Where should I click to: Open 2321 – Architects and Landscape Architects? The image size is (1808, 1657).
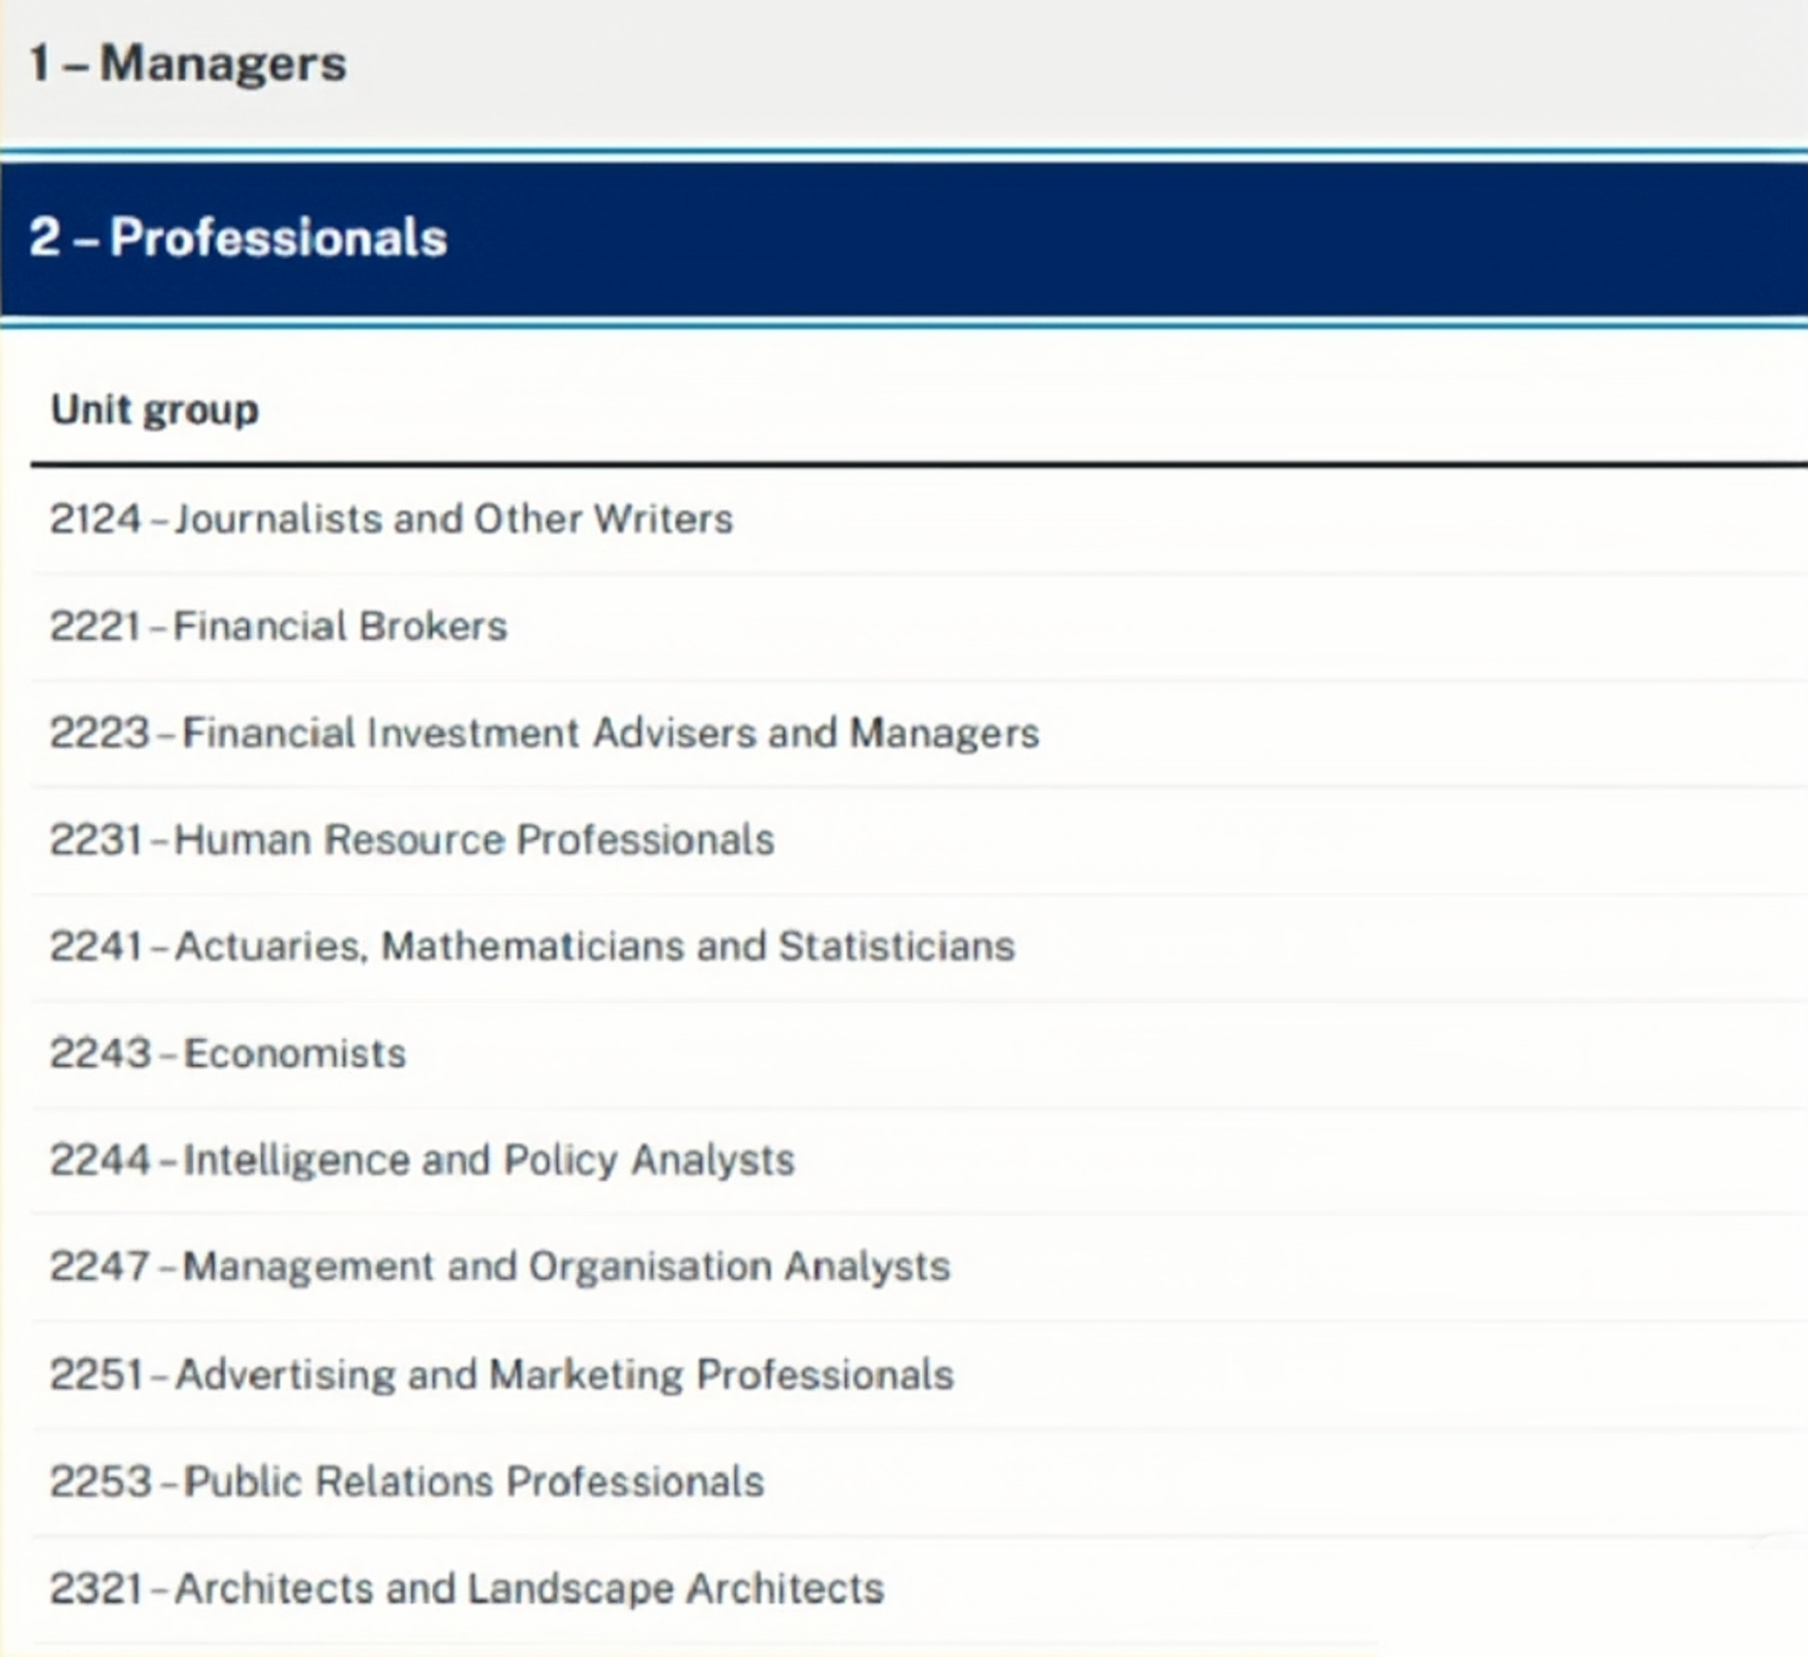pyautogui.click(x=467, y=1588)
